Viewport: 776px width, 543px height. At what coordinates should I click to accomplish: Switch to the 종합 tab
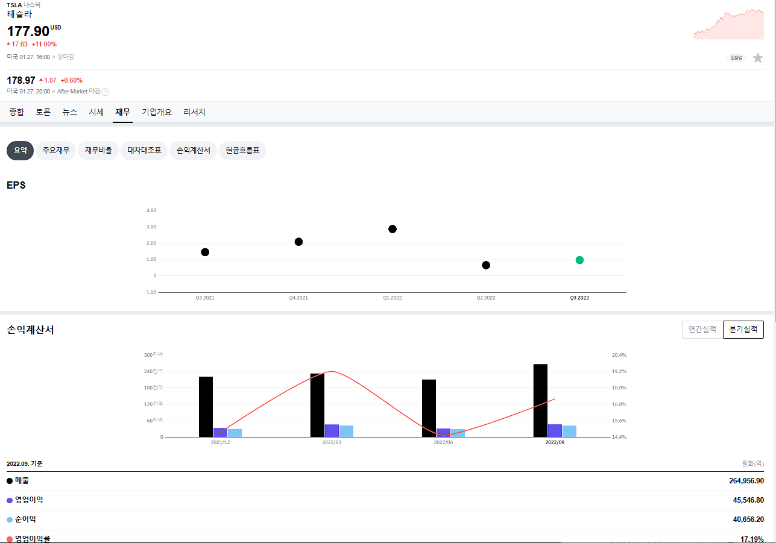pyautogui.click(x=17, y=112)
